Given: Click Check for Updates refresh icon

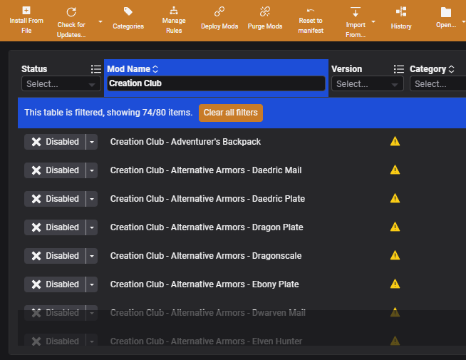Looking at the screenshot, I should point(71,12).
